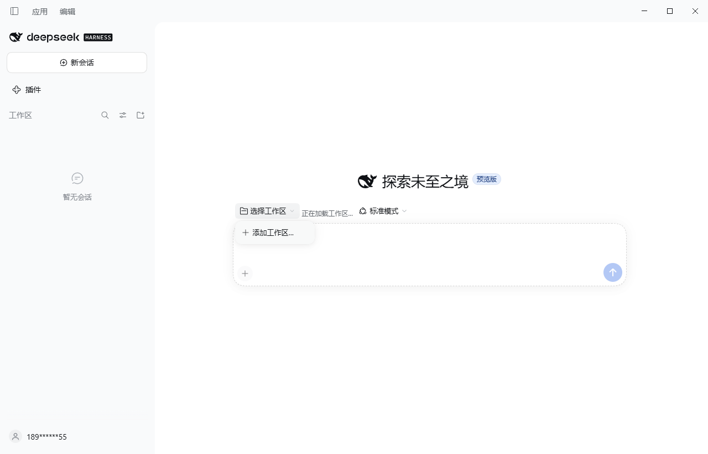708x454 pixels.
Task: Open the 应用 menu
Action: pos(40,12)
